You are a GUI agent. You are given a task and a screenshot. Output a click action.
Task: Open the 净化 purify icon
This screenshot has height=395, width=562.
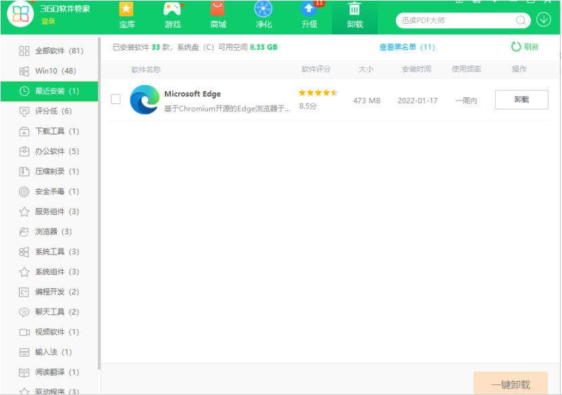263,10
